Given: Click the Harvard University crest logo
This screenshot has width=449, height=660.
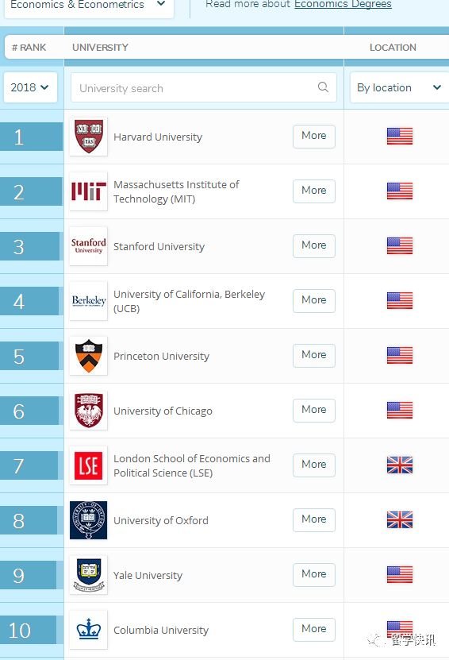Looking at the screenshot, I should coord(88,137).
